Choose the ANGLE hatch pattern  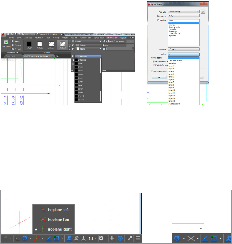click(x=40, y=44)
